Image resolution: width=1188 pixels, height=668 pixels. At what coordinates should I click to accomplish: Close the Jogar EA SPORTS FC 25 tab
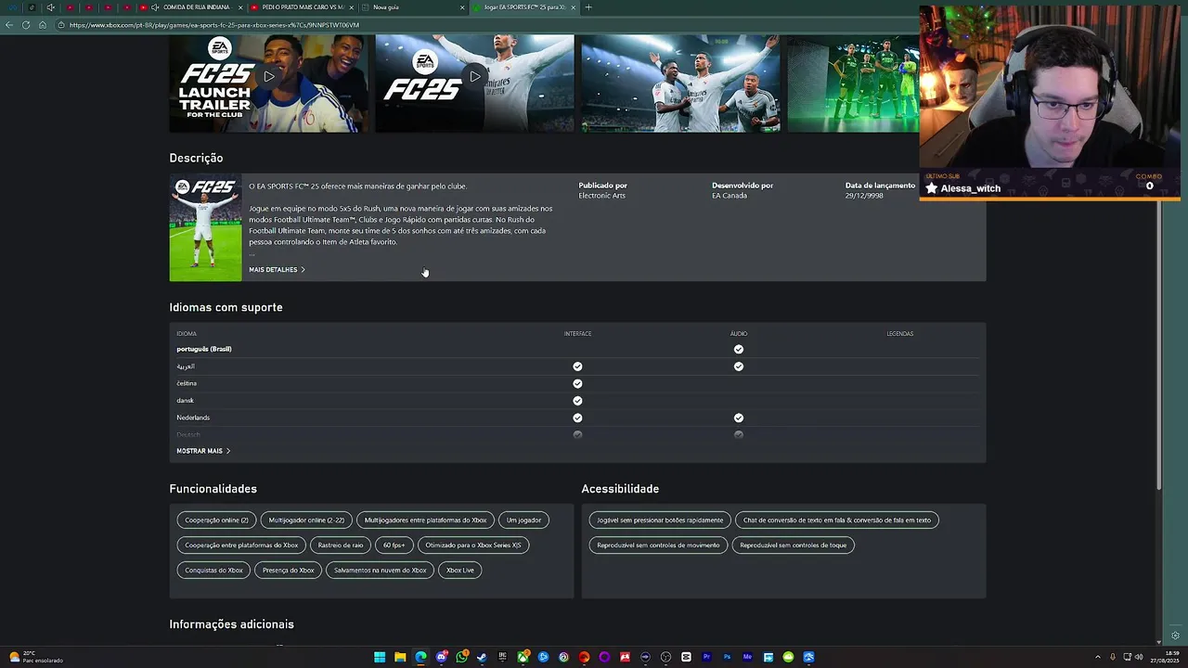click(574, 7)
